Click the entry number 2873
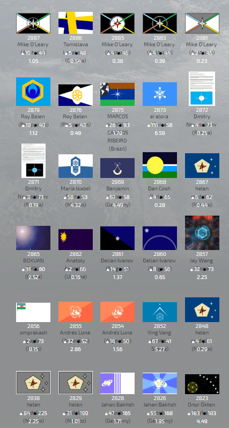229x428 pixels. tap(160, 110)
